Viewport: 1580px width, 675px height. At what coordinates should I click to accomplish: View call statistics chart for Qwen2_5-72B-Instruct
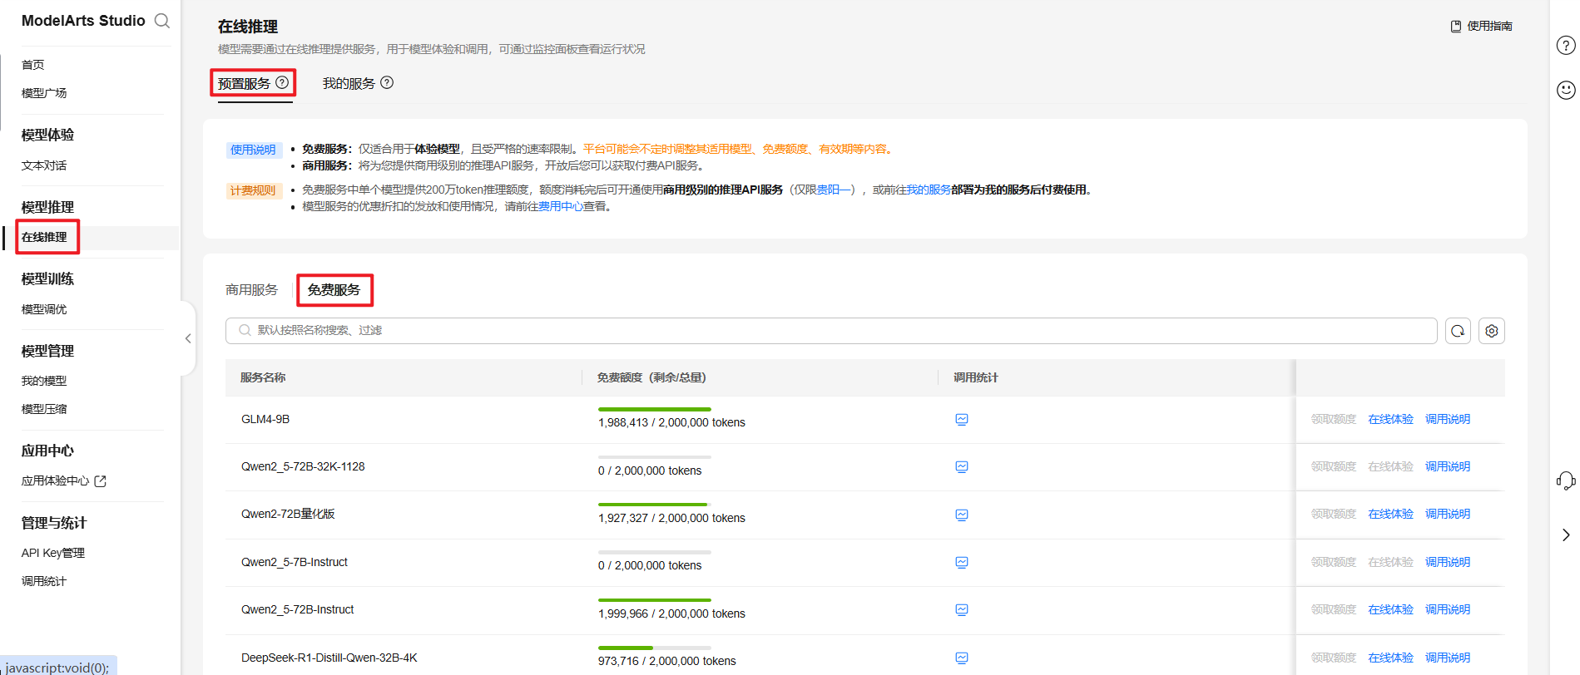tap(962, 609)
